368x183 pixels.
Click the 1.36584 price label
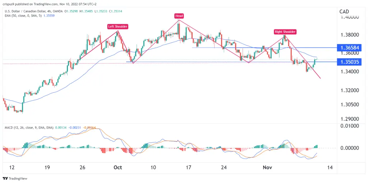click(x=349, y=48)
